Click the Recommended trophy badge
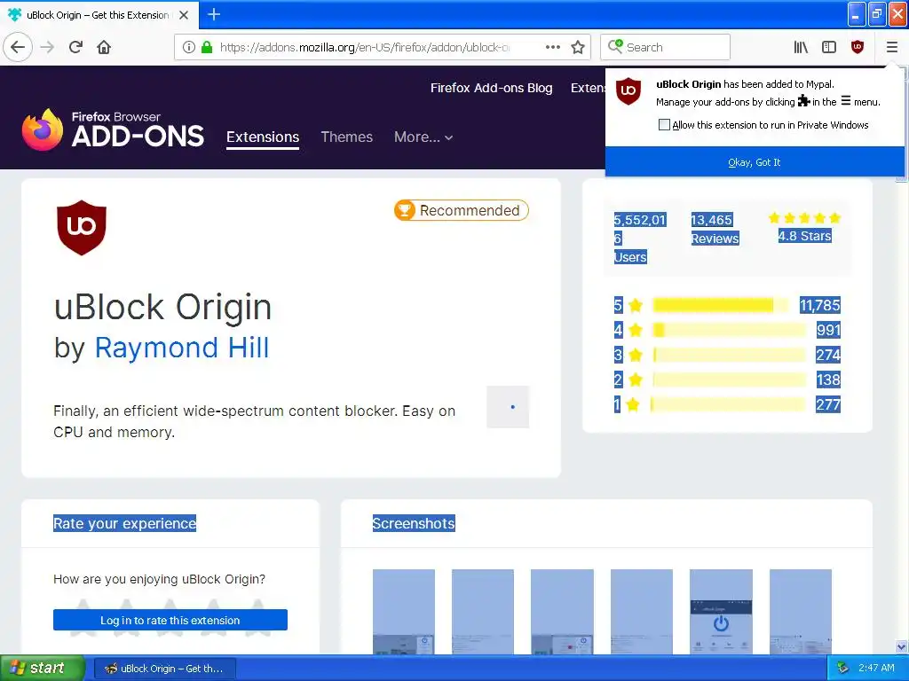Viewport: 909px width, 681px height. pos(462,210)
